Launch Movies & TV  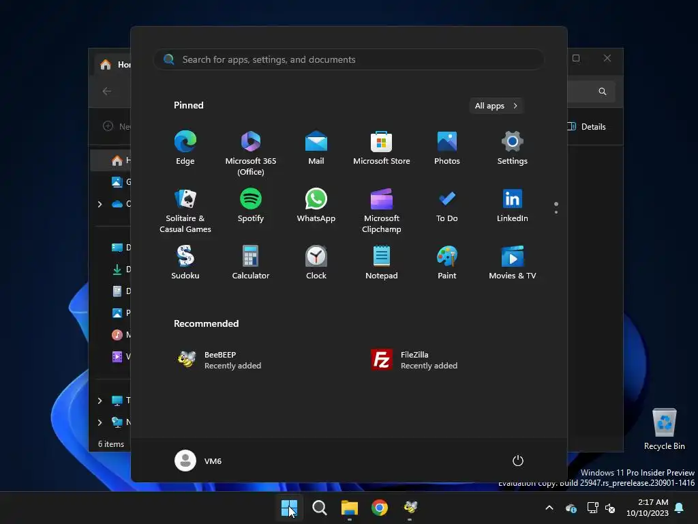coord(513,263)
